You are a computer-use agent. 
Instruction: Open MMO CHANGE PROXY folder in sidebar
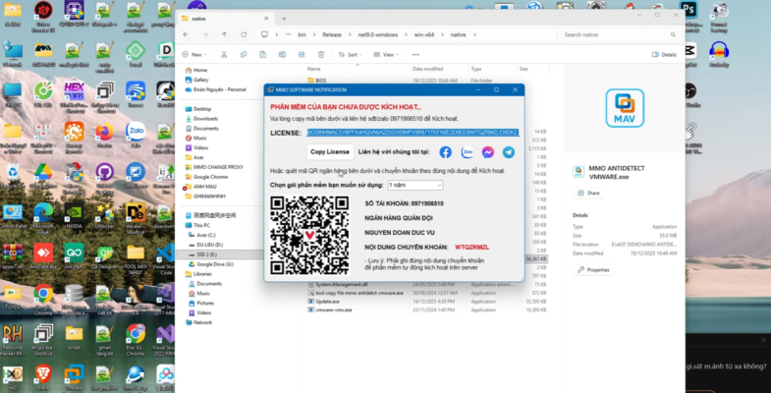point(218,167)
